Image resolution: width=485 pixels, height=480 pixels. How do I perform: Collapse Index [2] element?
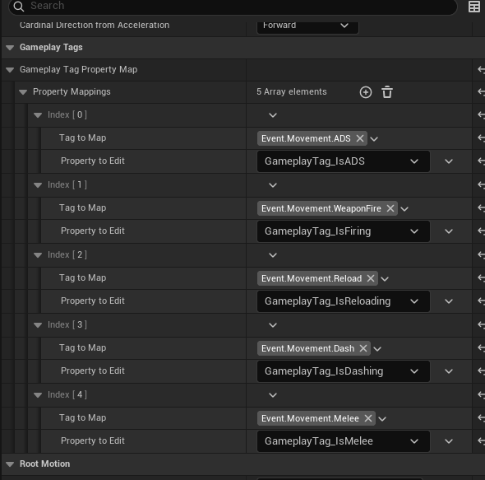38,255
